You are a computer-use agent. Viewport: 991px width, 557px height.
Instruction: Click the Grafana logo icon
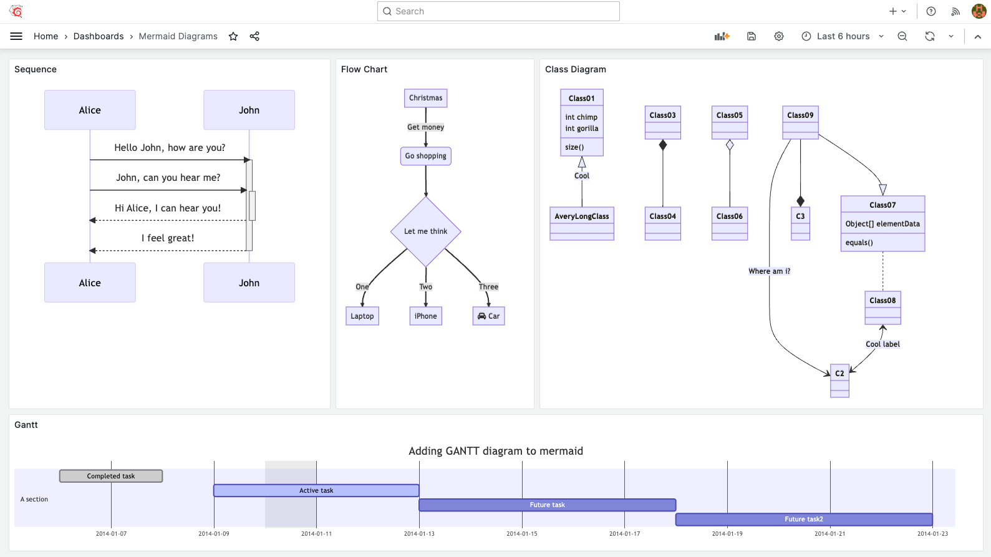(x=16, y=11)
